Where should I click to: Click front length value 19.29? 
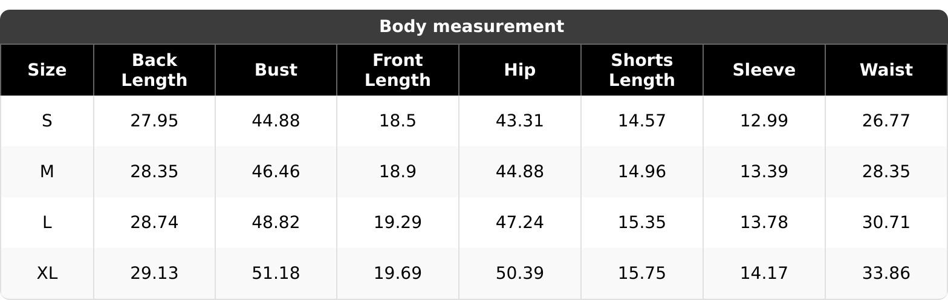click(398, 223)
